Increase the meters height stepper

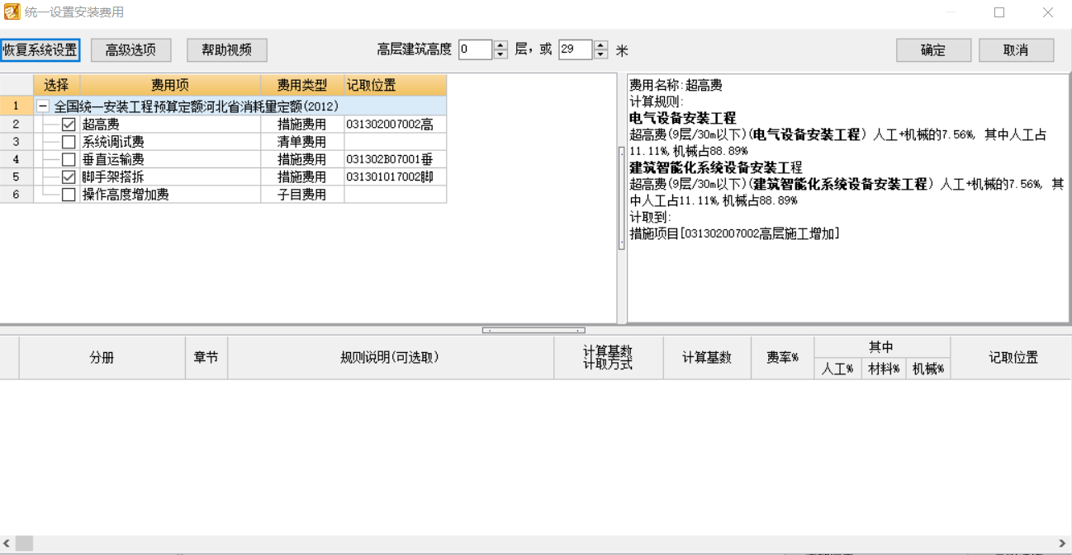(x=600, y=45)
